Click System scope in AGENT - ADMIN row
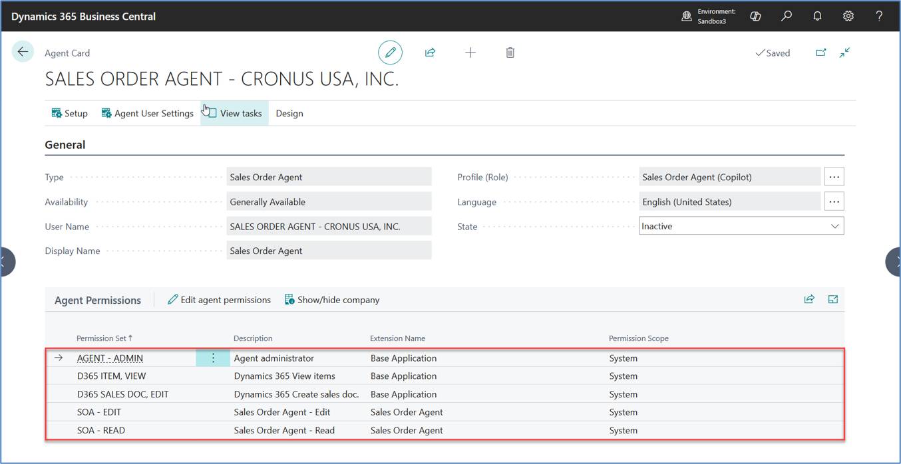The width and height of the screenshot is (901, 464). coord(623,358)
